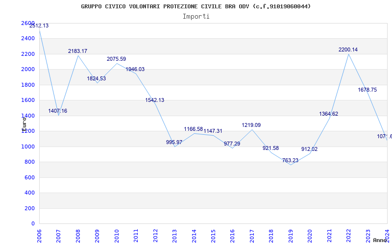Select the 1147.31 value

213,131
